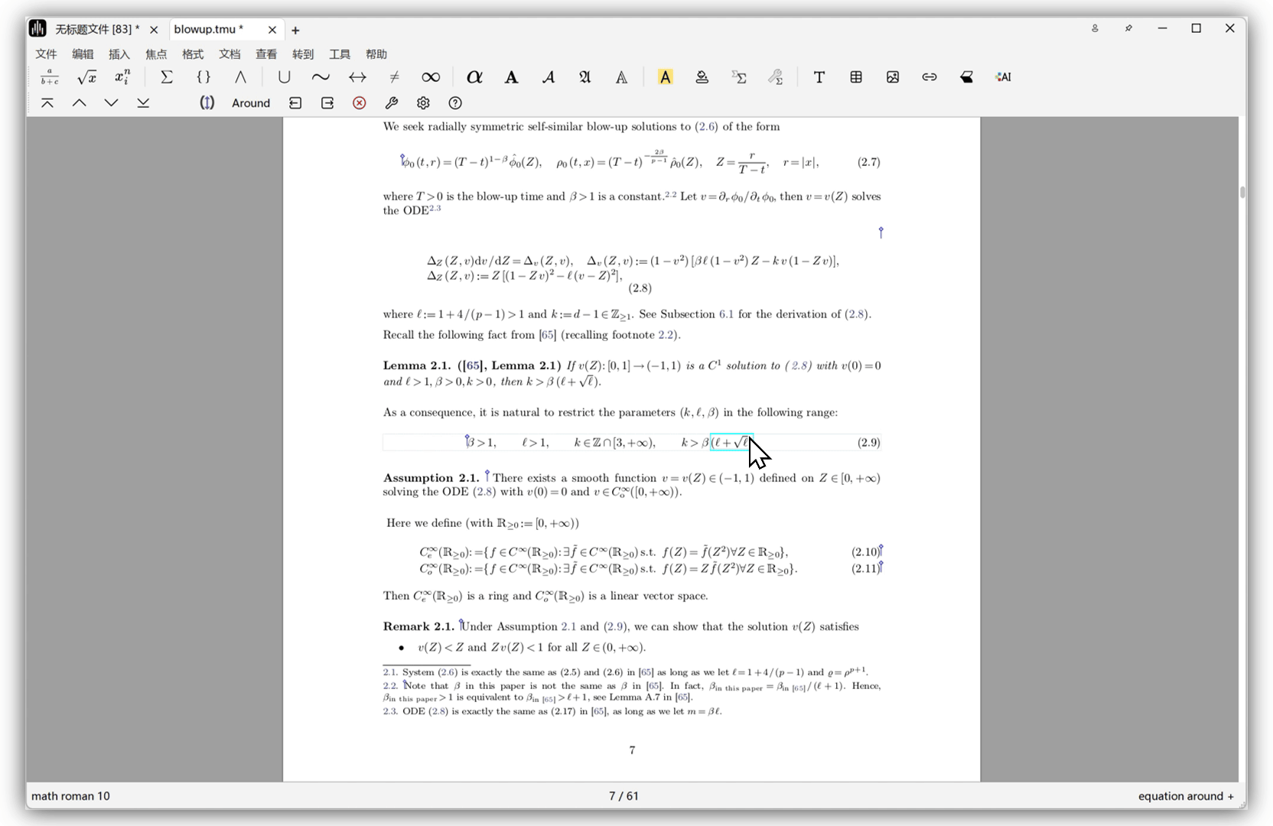This screenshot has width=1273, height=826.
Task: Insert a fraction from the toolbar
Action: [50, 77]
